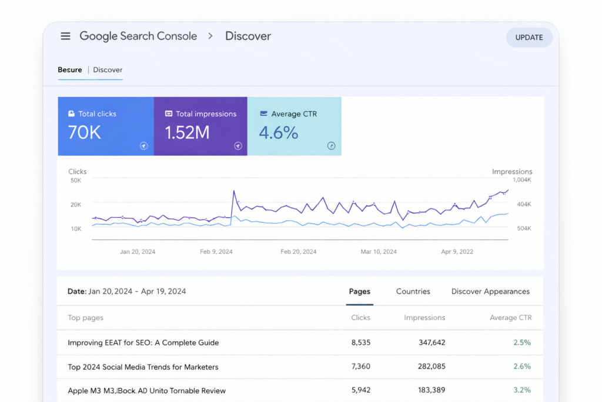Toggle the Total clicks metric card
Screen dimensions: 602x402
(x=106, y=127)
